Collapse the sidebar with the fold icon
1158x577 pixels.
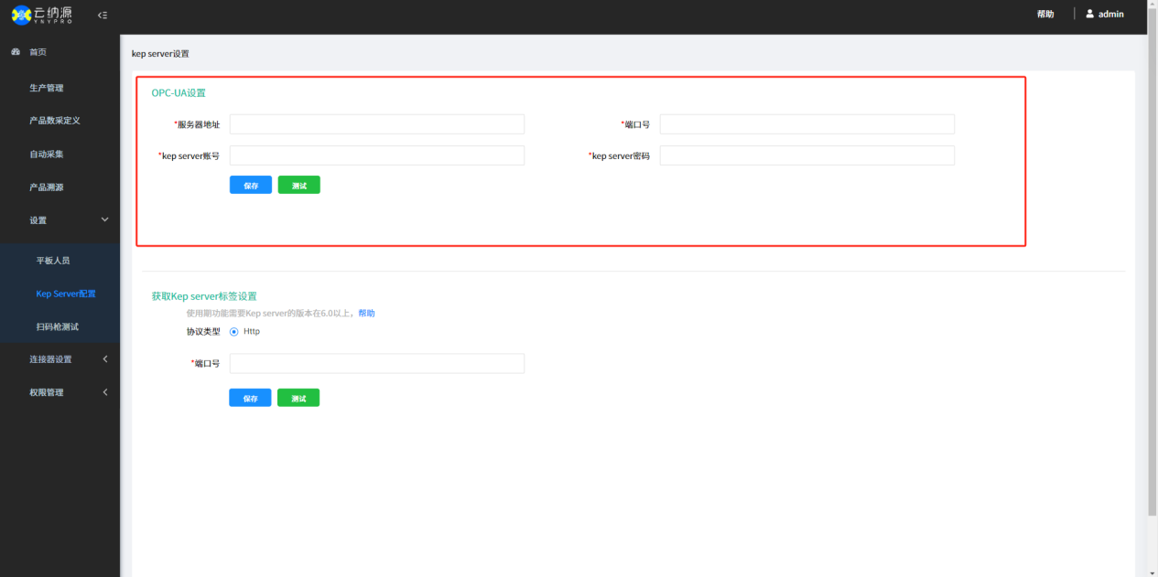coord(103,16)
